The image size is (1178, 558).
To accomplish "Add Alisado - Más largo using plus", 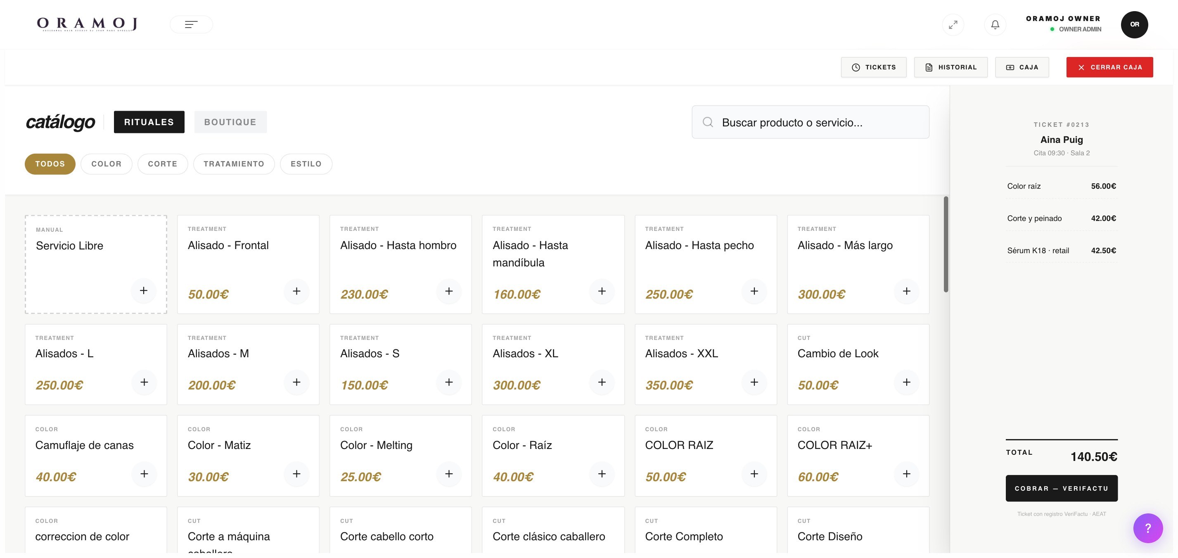I will tap(906, 291).
